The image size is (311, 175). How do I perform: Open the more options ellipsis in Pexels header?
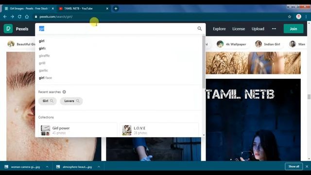274,29
